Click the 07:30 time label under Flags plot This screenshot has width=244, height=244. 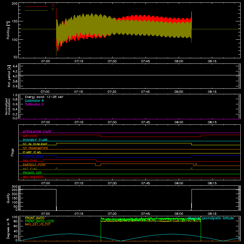click(x=112, y=183)
